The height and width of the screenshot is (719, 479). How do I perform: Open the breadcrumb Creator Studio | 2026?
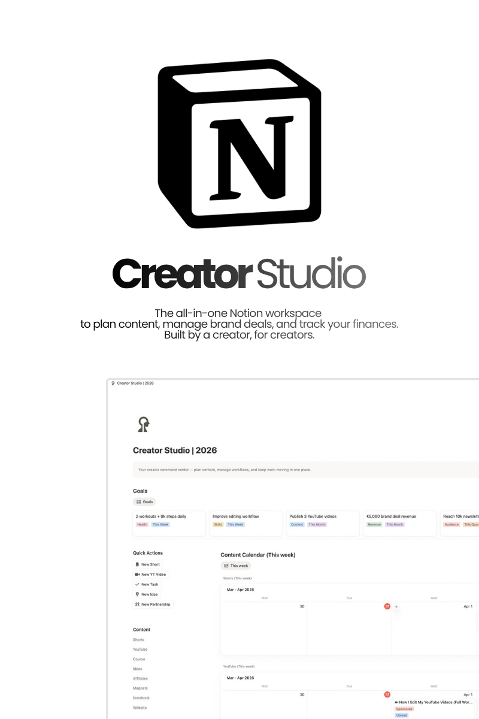click(x=135, y=383)
